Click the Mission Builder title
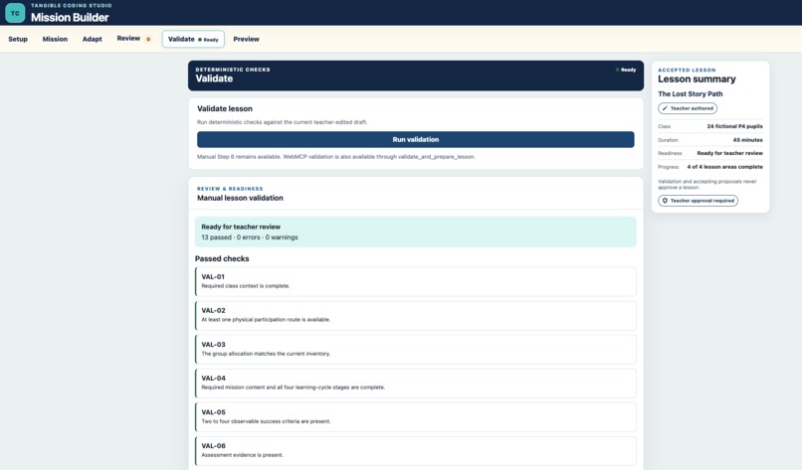The image size is (802, 470). pyautogui.click(x=70, y=17)
